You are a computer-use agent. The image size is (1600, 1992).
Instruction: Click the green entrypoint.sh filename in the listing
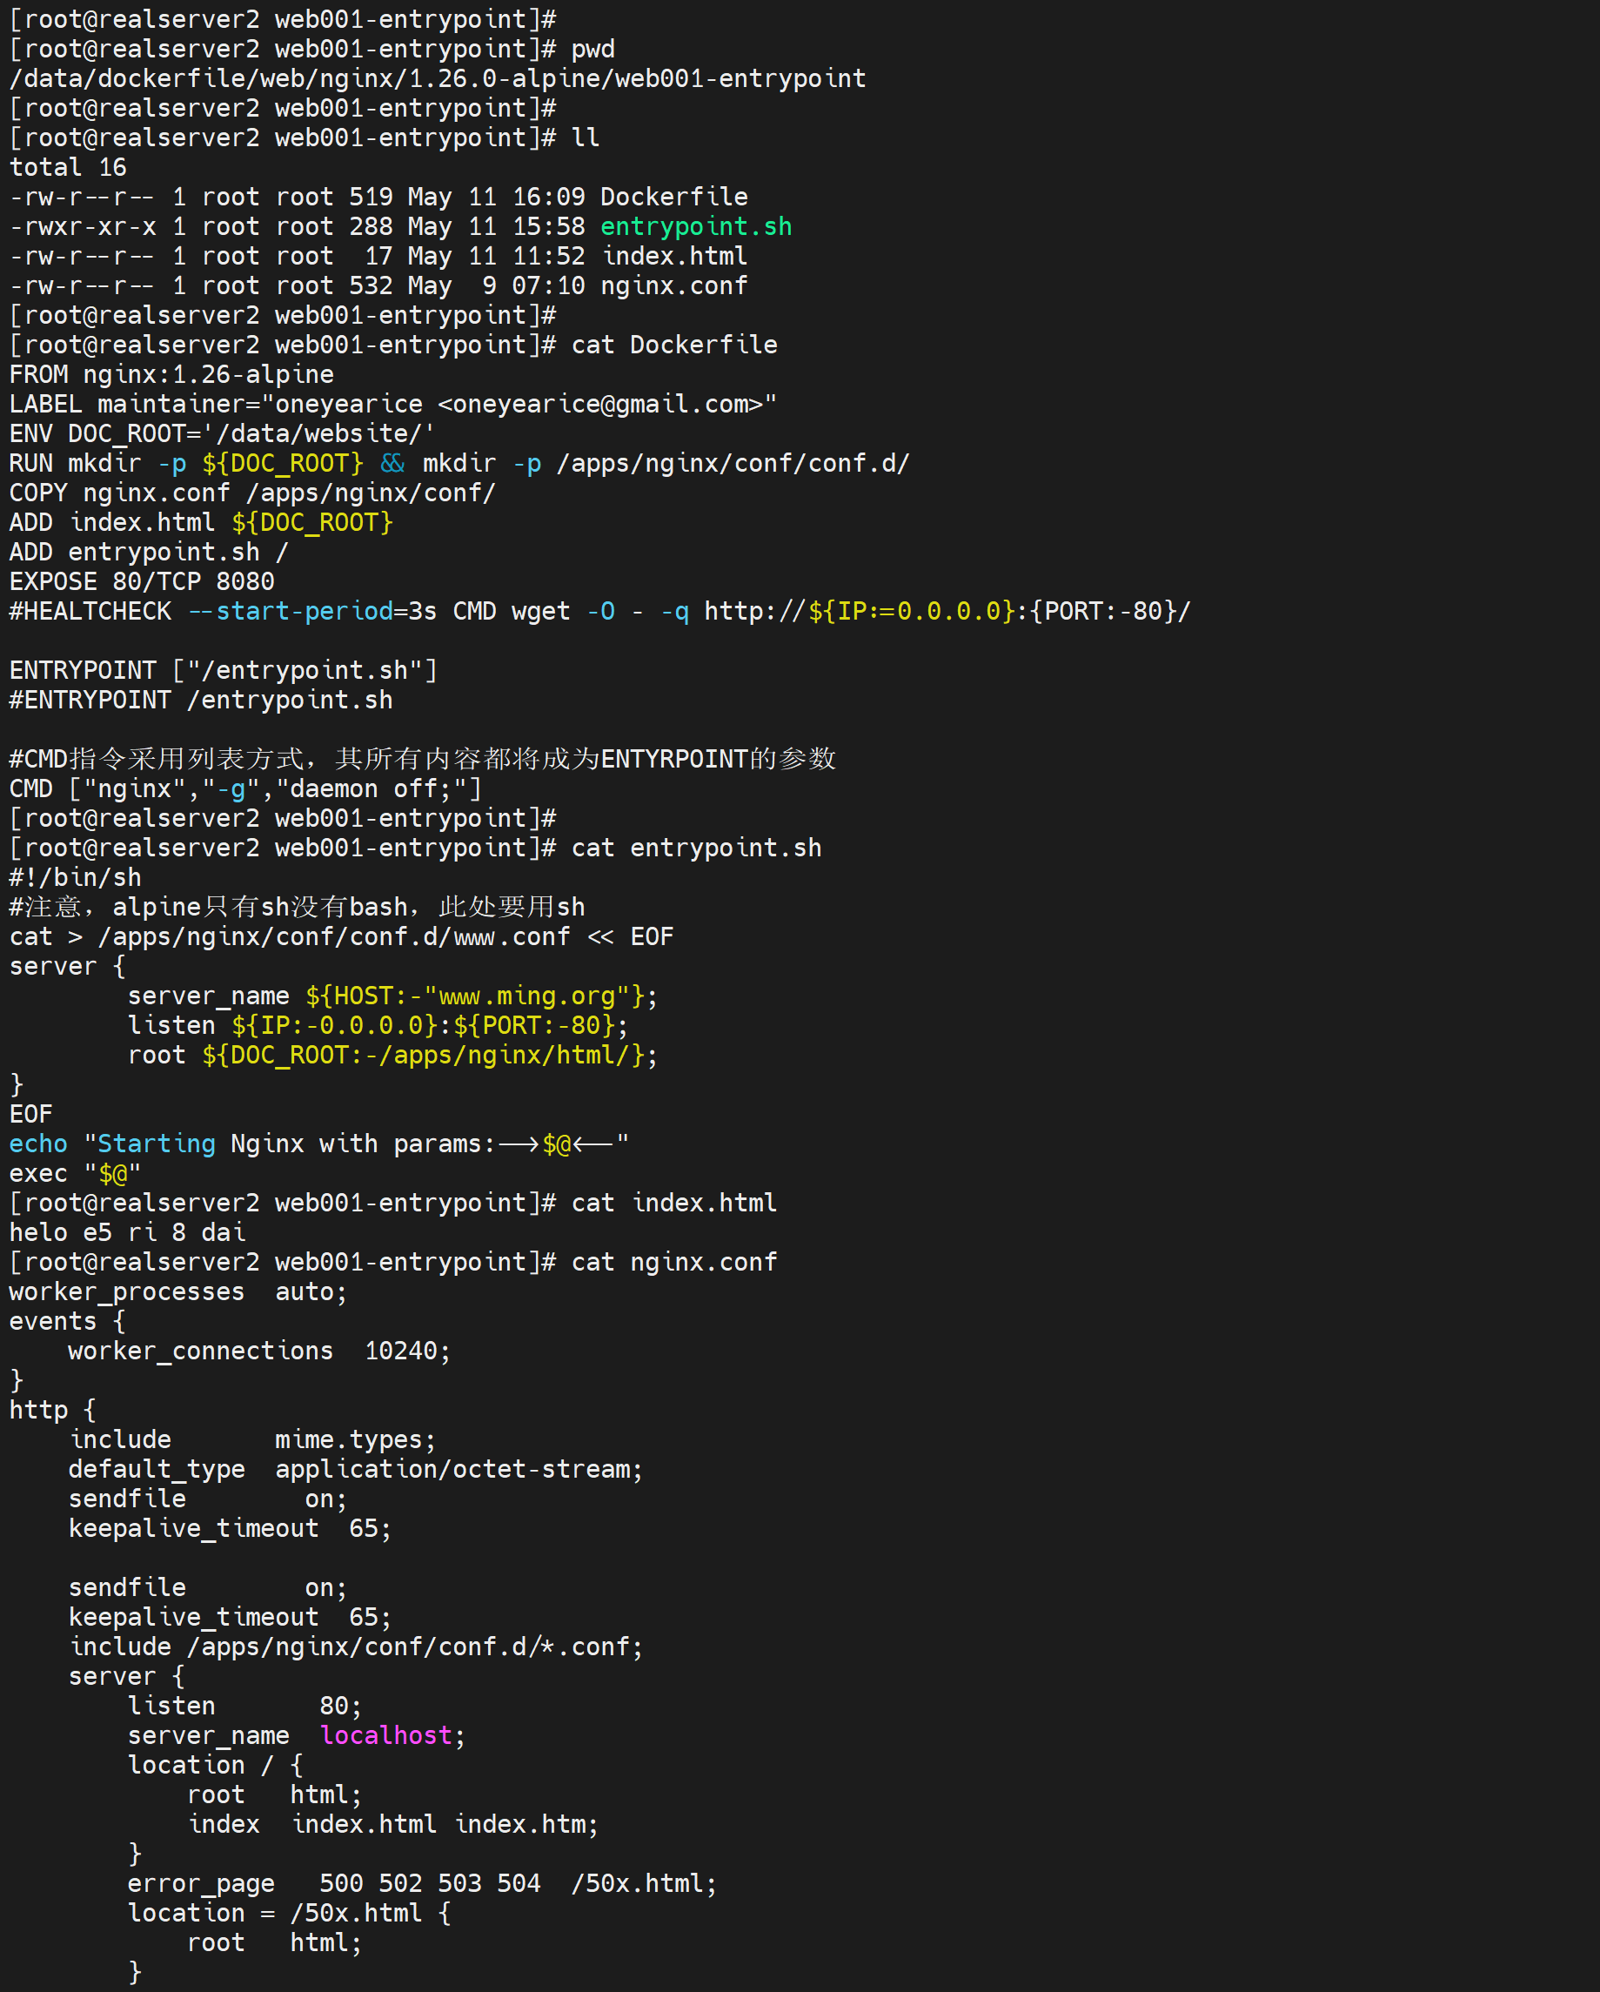click(x=696, y=226)
